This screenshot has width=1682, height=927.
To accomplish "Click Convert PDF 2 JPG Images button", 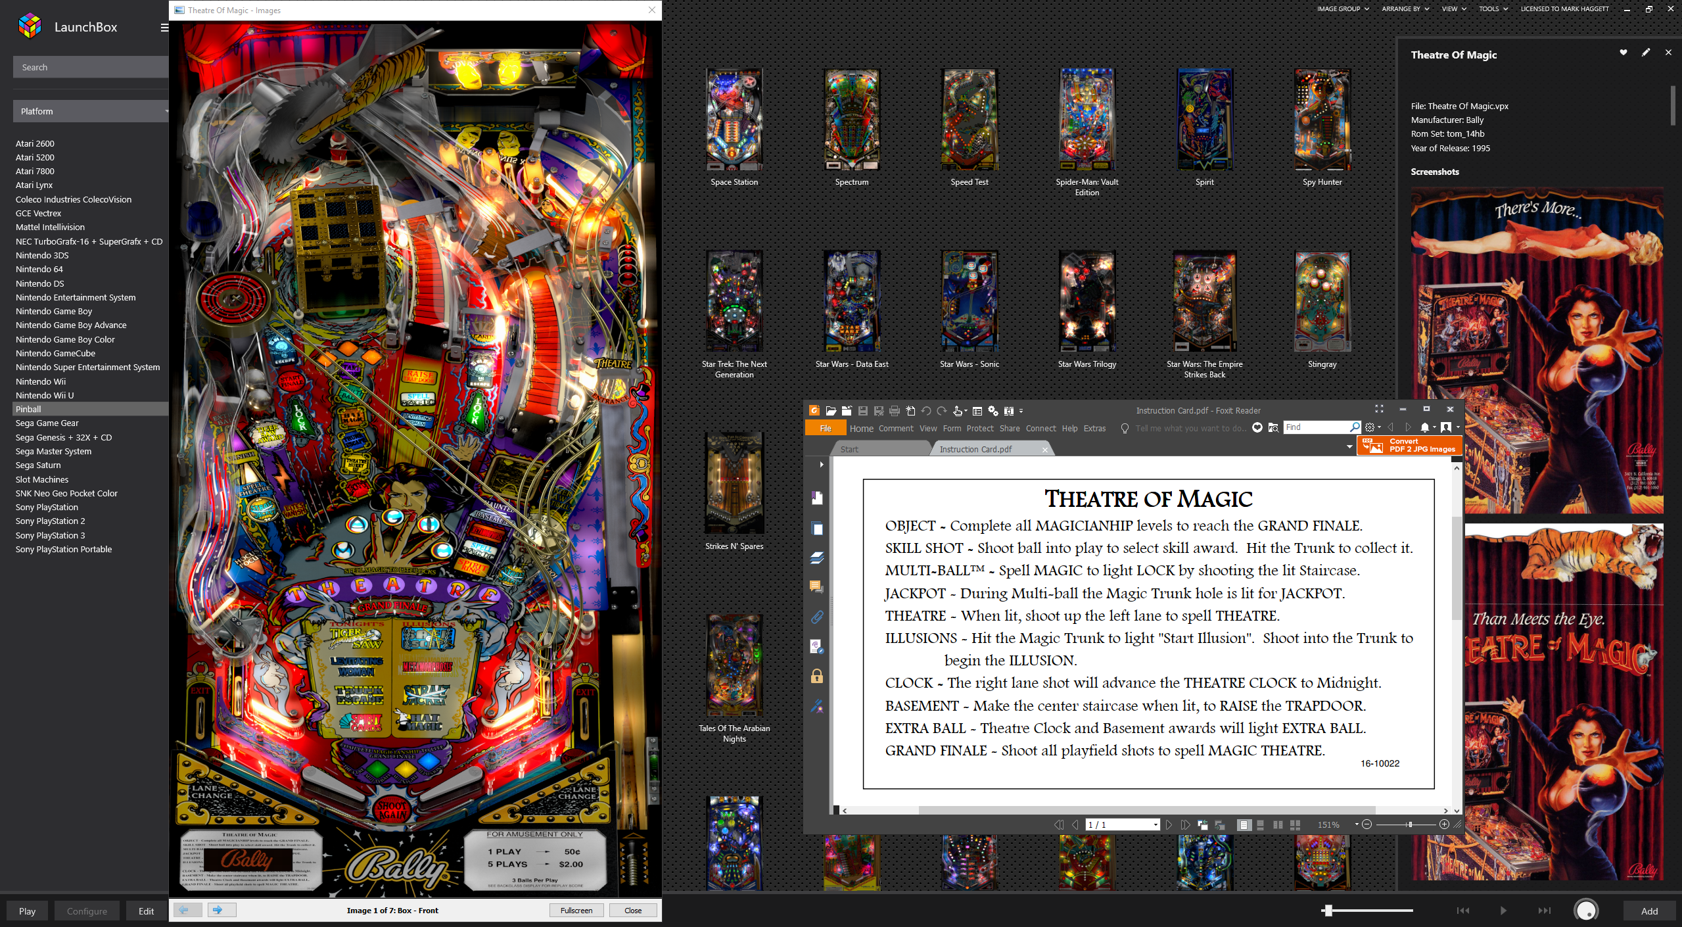I will pos(1409,446).
